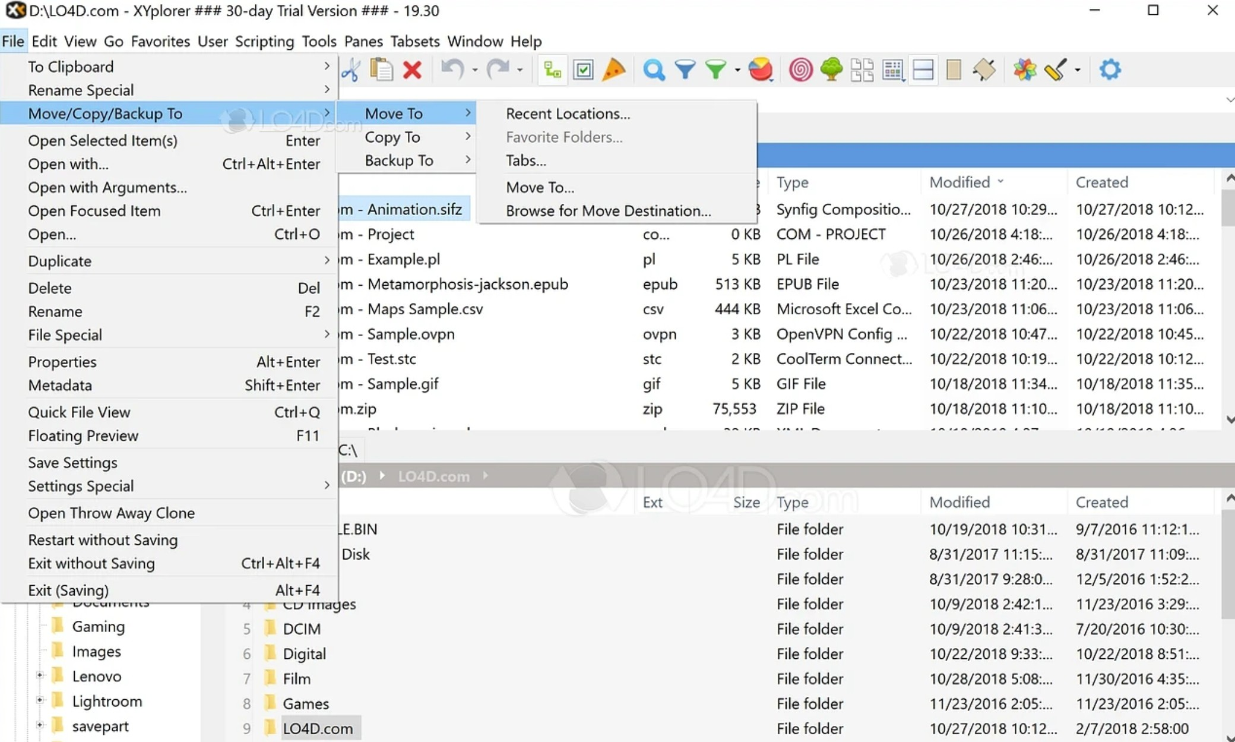The width and height of the screenshot is (1235, 742).
Task: Select Properties from the File menu
Action: click(169, 362)
